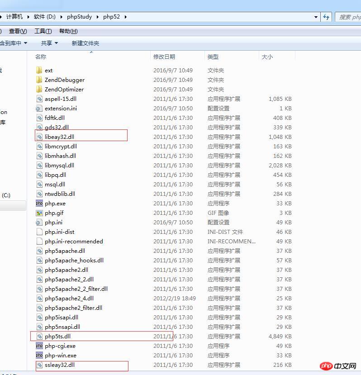Click the php5apache.dll file icon
Viewport: 361px width, 375px height.
39,251
